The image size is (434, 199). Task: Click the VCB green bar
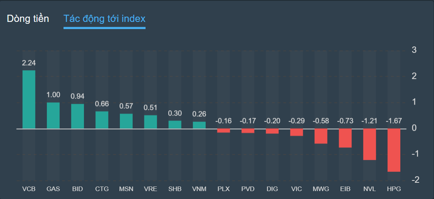coord(29,99)
